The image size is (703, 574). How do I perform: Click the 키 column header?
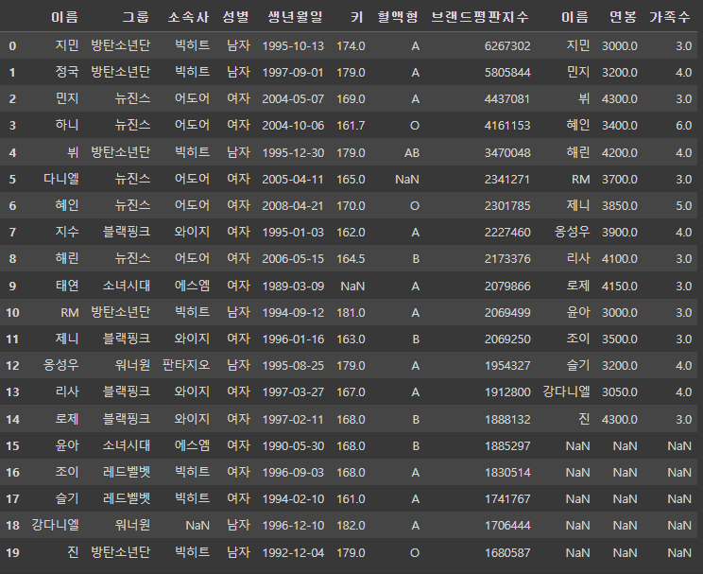[x=357, y=17]
